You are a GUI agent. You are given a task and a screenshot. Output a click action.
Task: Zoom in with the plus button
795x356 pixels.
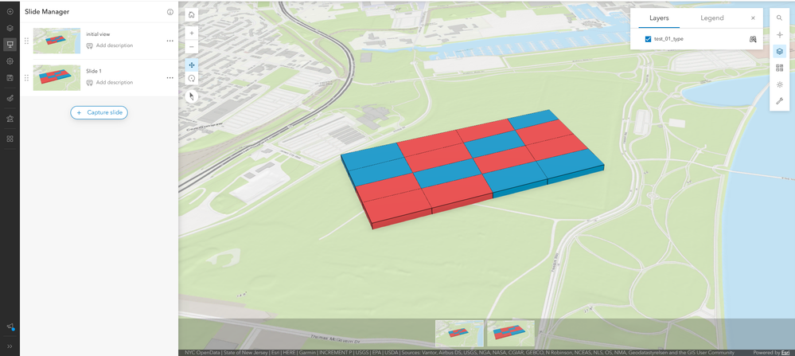click(192, 33)
